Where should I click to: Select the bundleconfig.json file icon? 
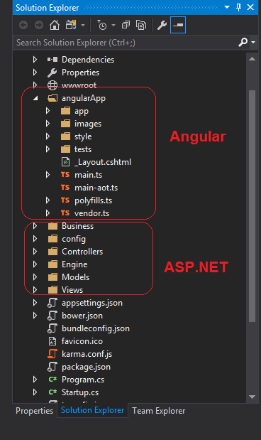point(52,328)
